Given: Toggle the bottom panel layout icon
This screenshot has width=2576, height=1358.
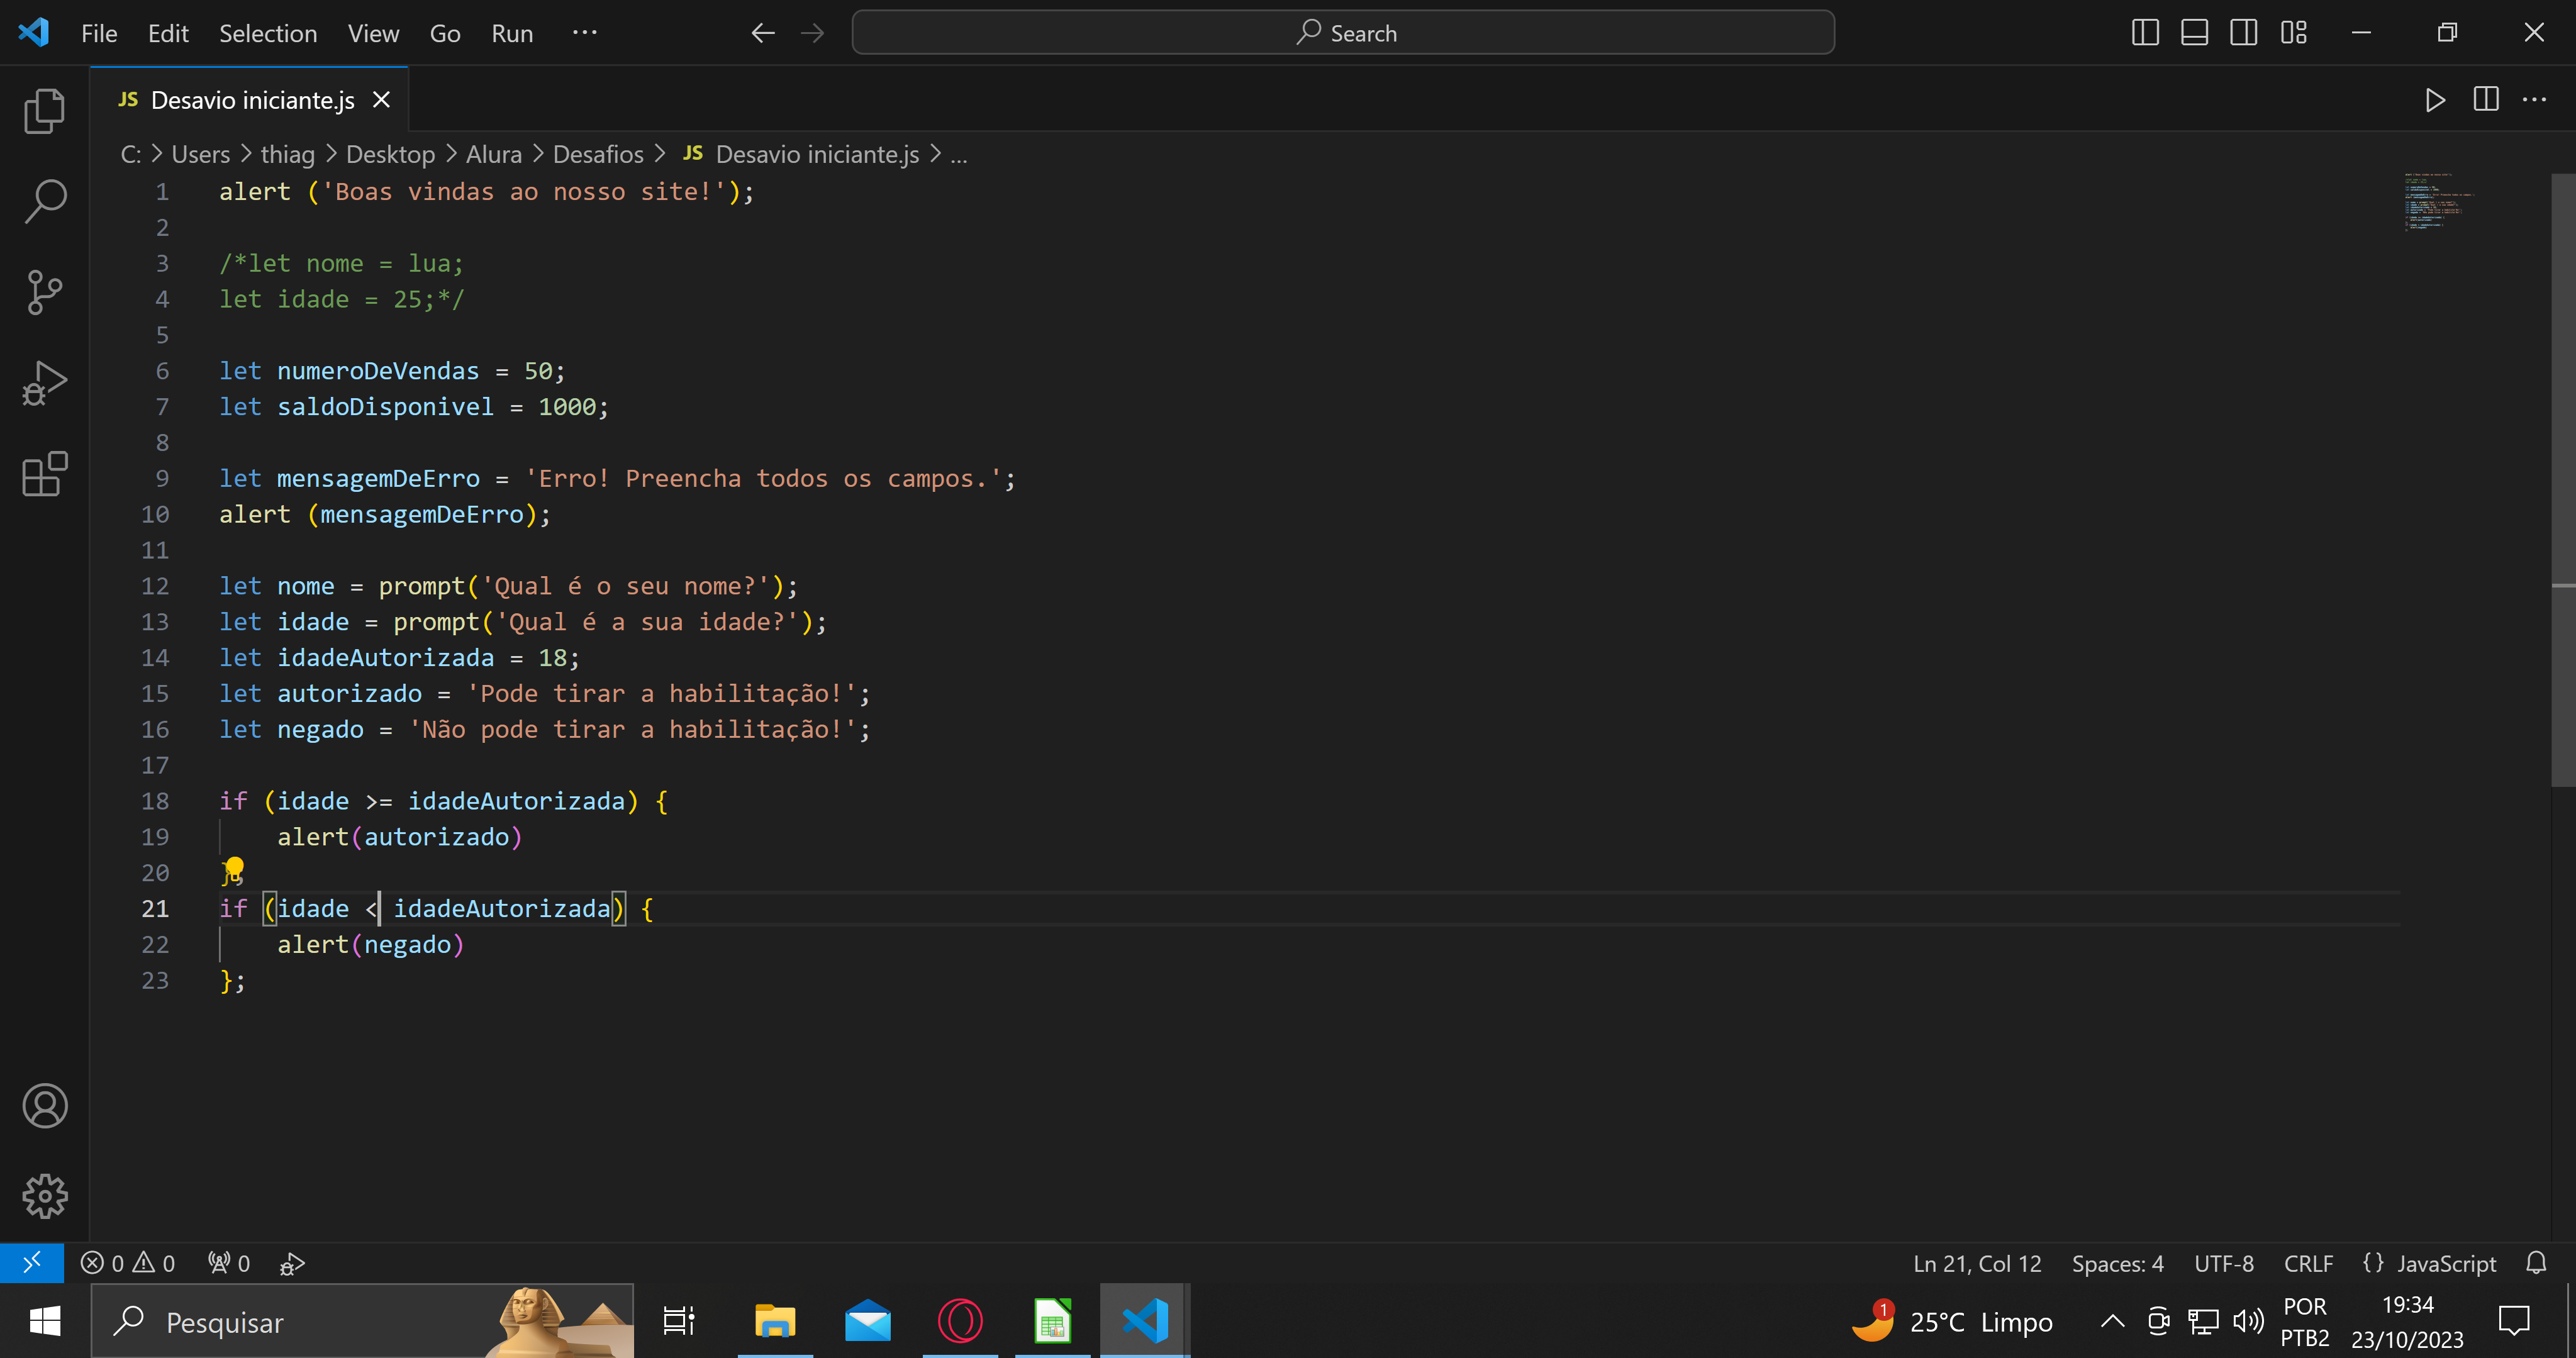Looking at the screenshot, I should click(x=2194, y=33).
